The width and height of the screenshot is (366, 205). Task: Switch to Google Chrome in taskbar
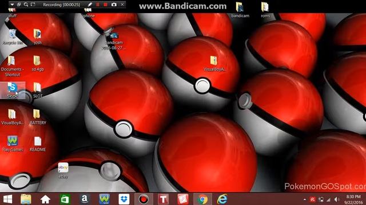[x=202, y=199]
